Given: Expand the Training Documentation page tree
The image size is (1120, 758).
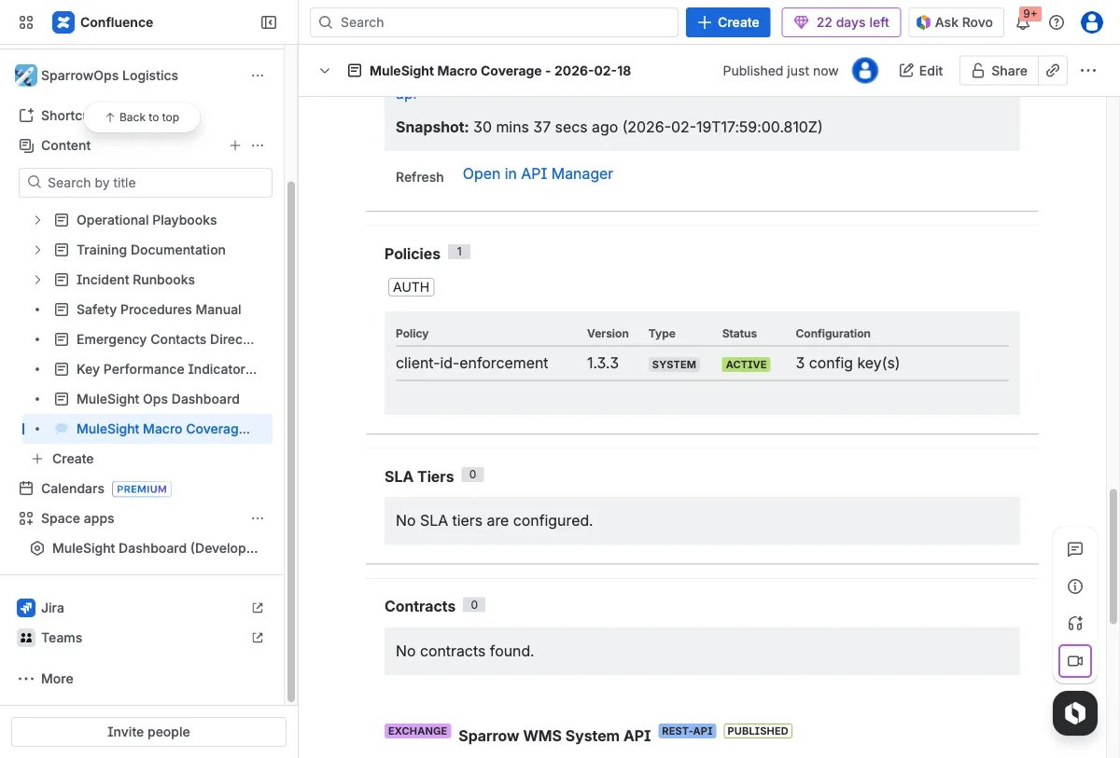Looking at the screenshot, I should point(37,250).
